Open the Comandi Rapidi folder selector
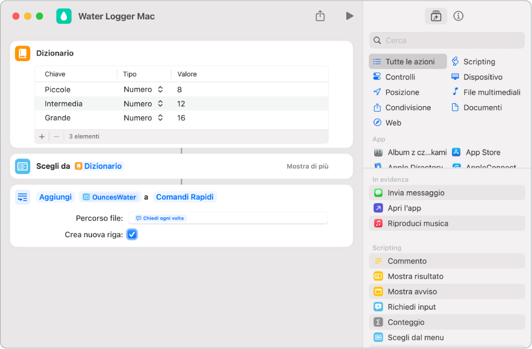Viewport: 532px width, 349px height. [x=185, y=197]
